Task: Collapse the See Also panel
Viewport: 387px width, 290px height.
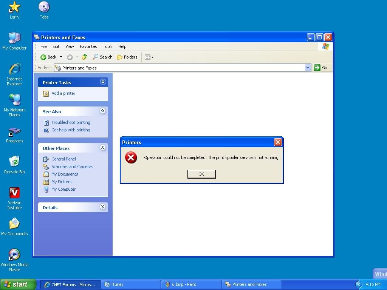Action: coord(102,111)
